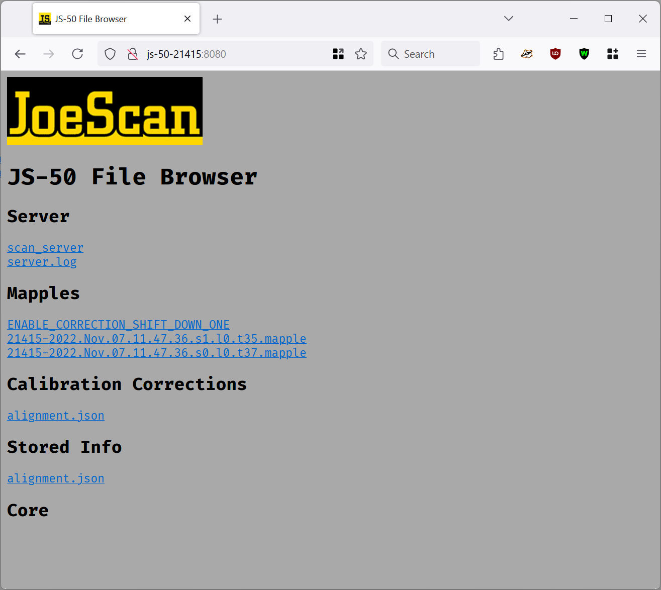The image size is (661, 590).
Task: Click the insecure connection padlock icon
Action: [133, 54]
